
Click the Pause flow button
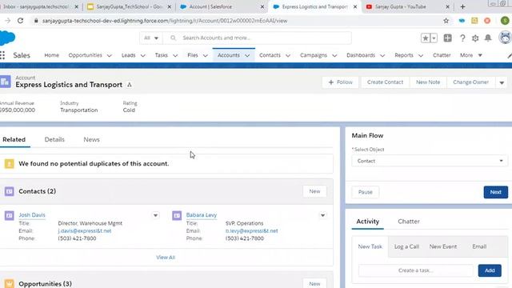(365, 192)
